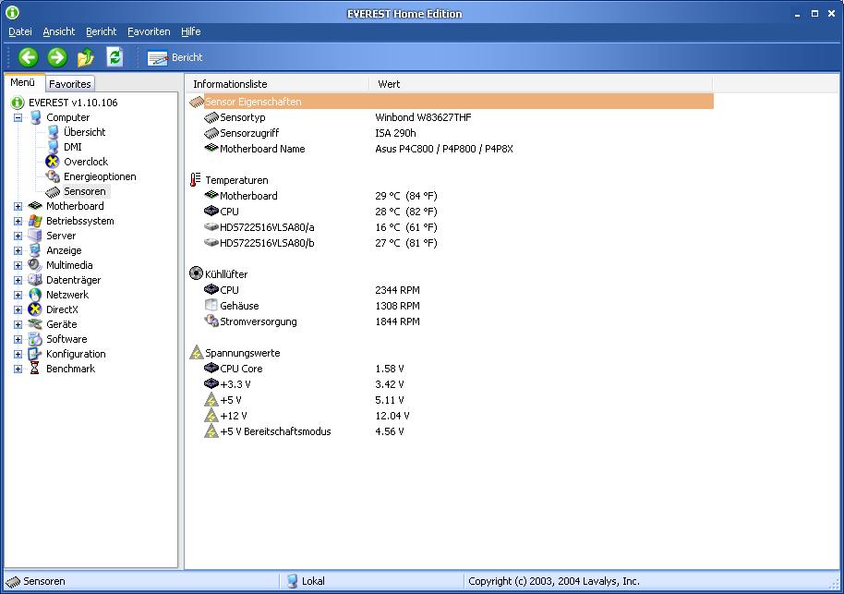This screenshot has width=844, height=594.
Task: Click the Bericht report toolbar button
Action: [175, 57]
